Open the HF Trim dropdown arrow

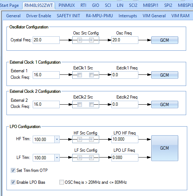[x=57, y=139]
